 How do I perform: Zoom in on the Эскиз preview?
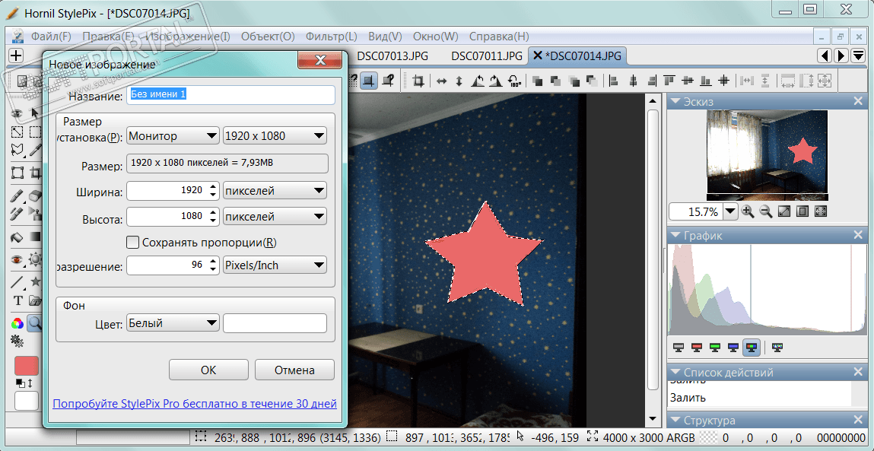[x=748, y=211]
